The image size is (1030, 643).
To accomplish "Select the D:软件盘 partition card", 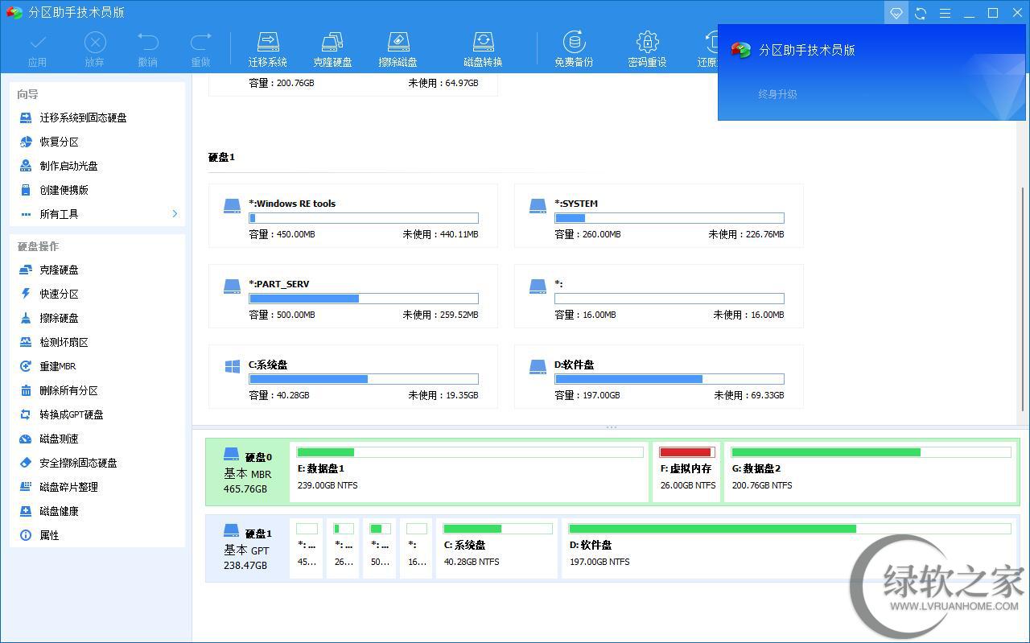I will [658, 377].
